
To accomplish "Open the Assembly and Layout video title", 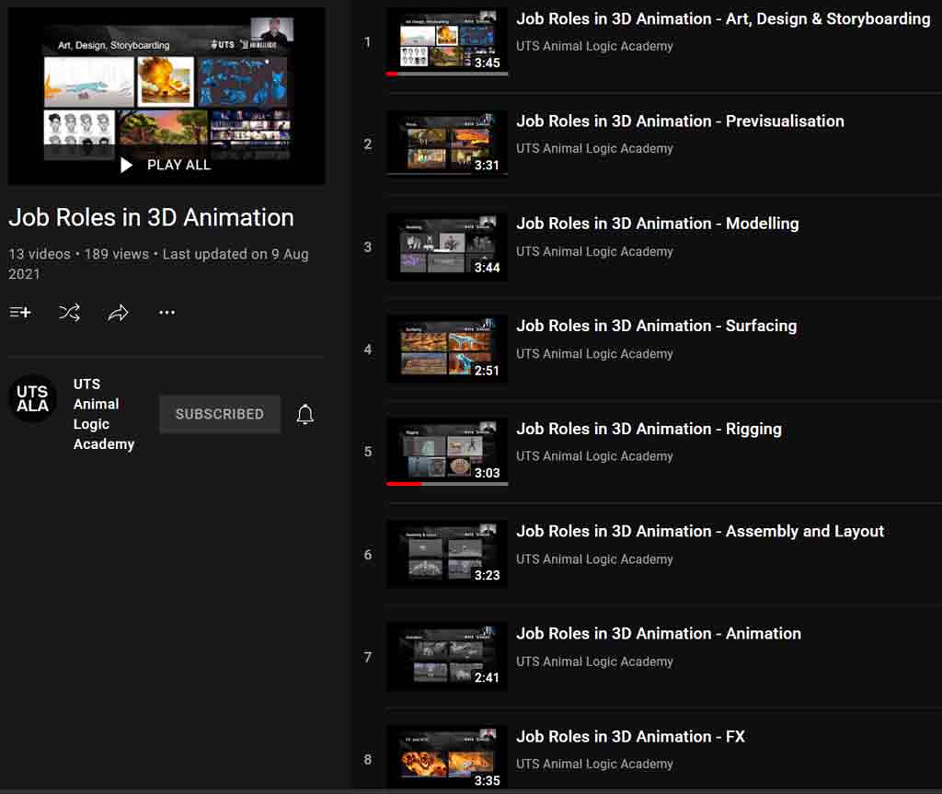I will pyautogui.click(x=700, y=531).
